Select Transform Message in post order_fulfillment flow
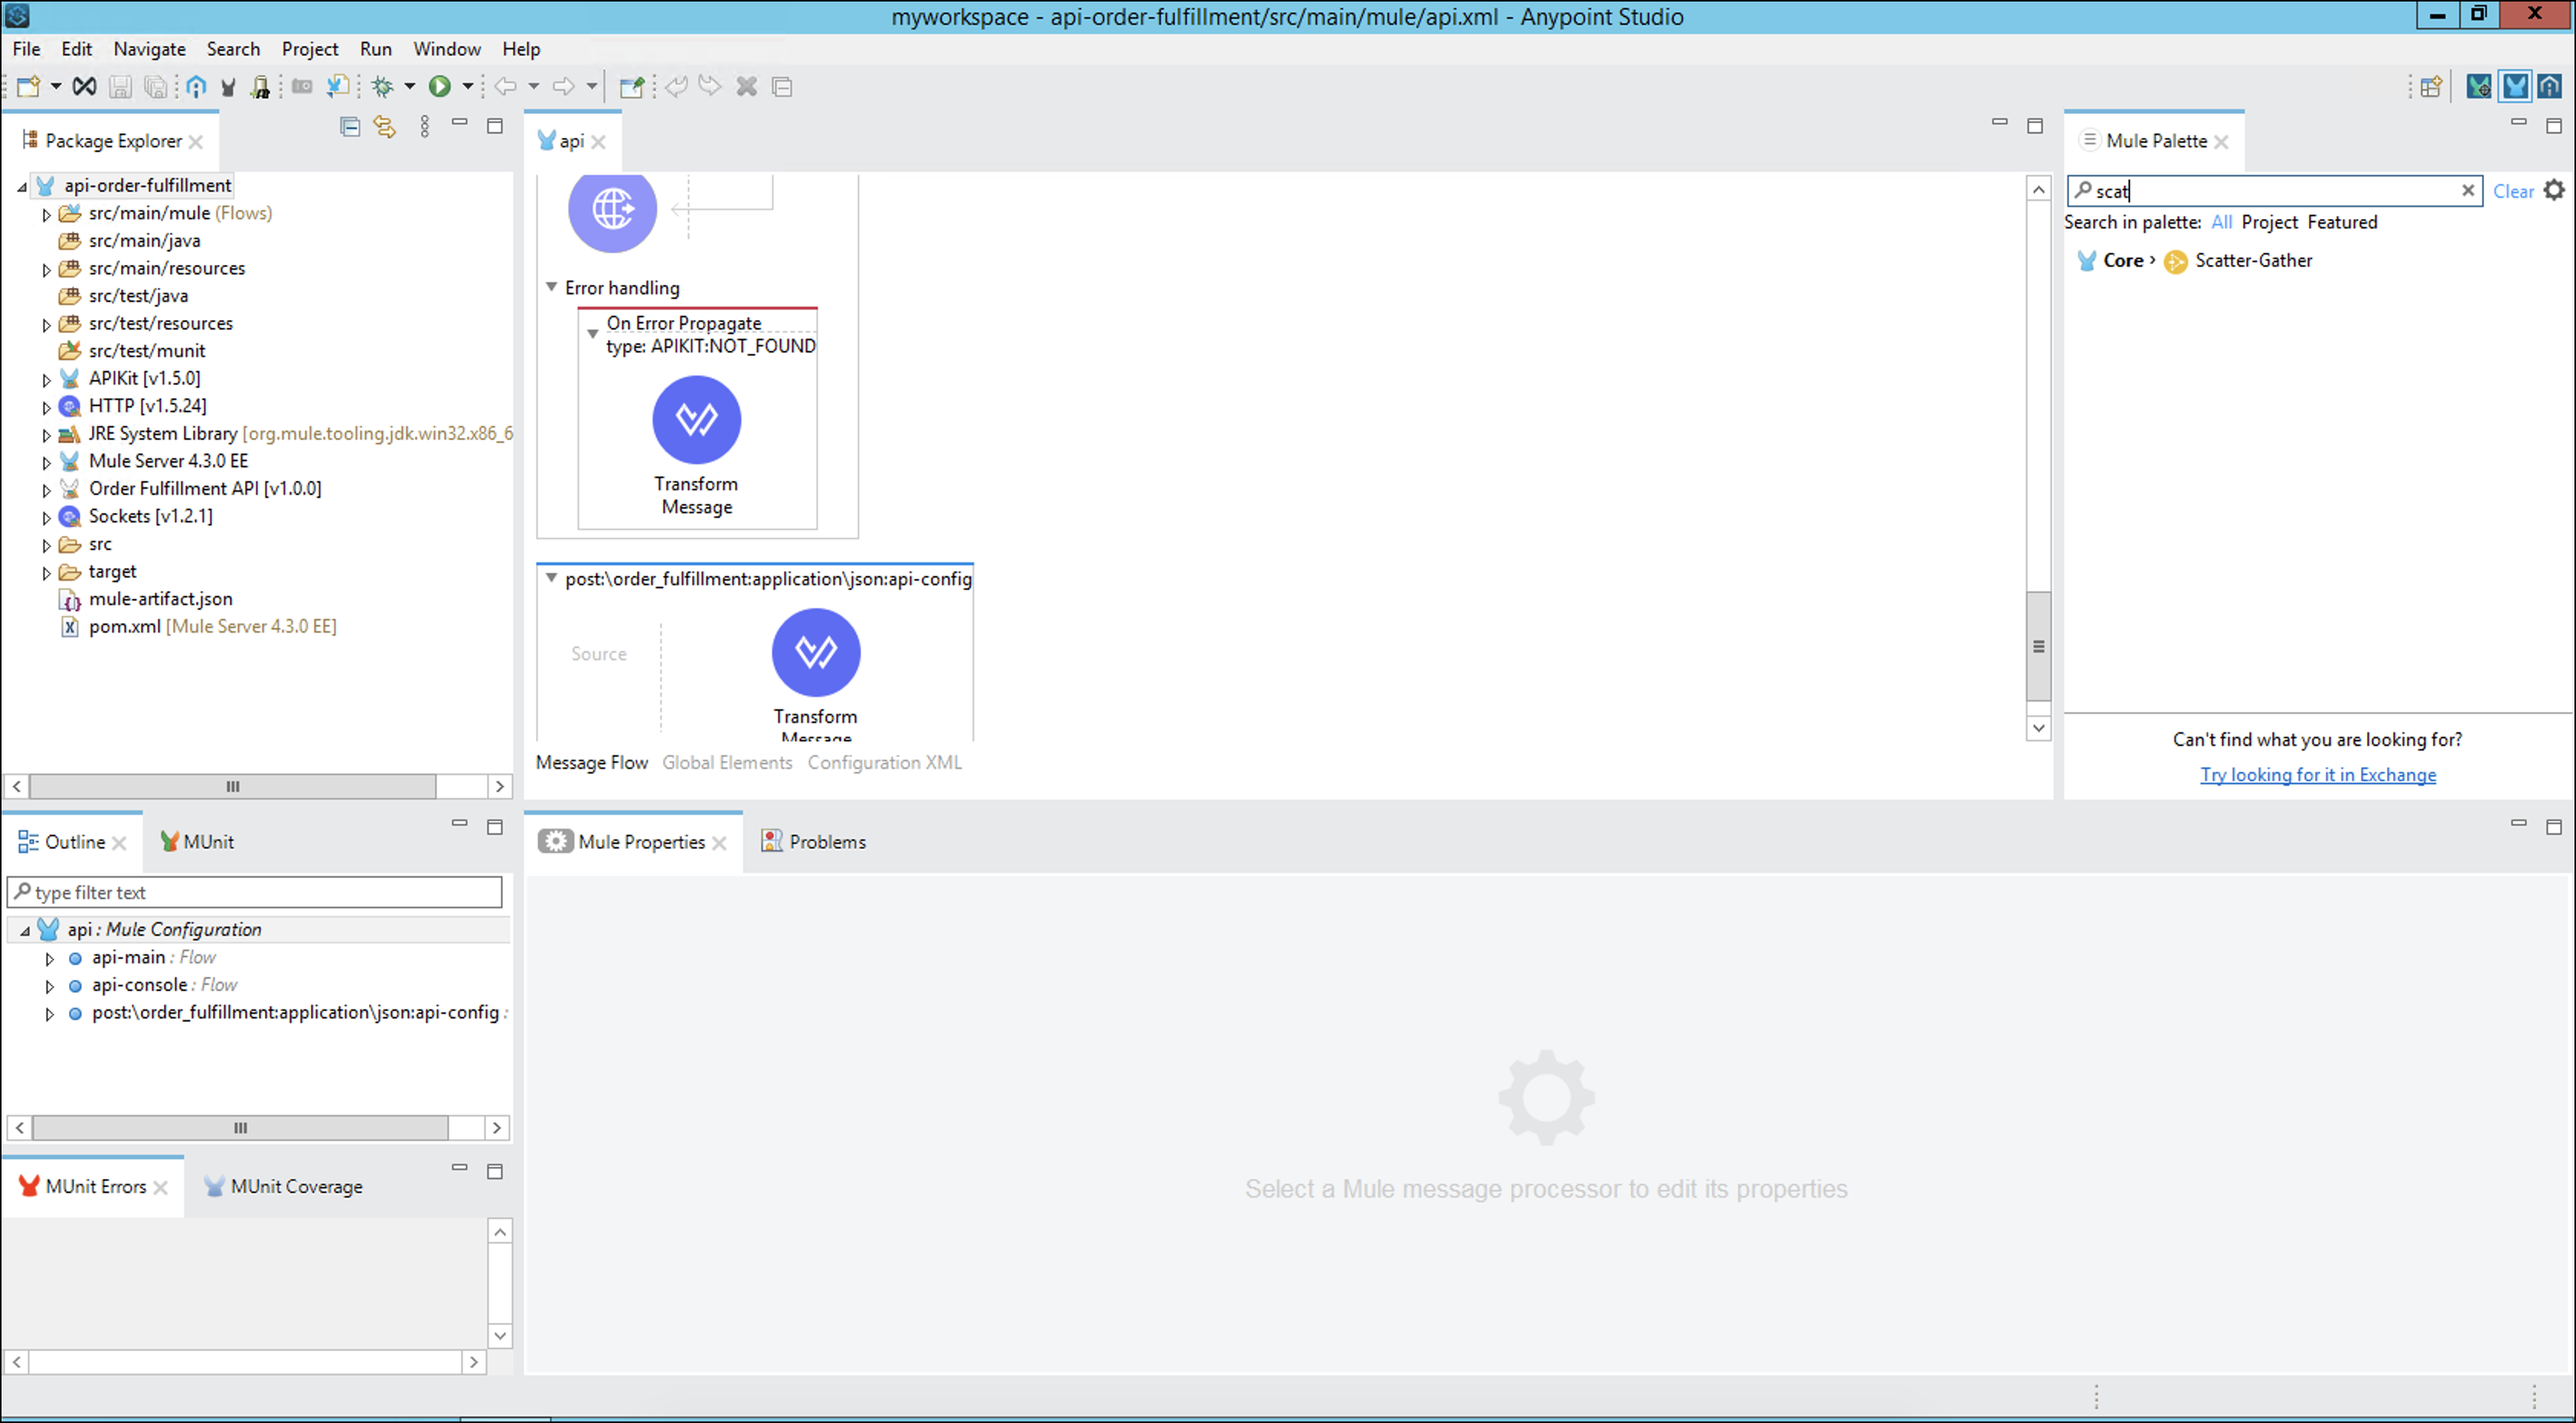This screenshot has width=2576, height=1423. click(815, 652)
